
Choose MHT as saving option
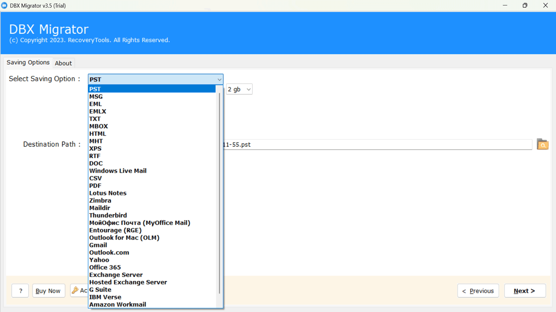click(152, 141)
